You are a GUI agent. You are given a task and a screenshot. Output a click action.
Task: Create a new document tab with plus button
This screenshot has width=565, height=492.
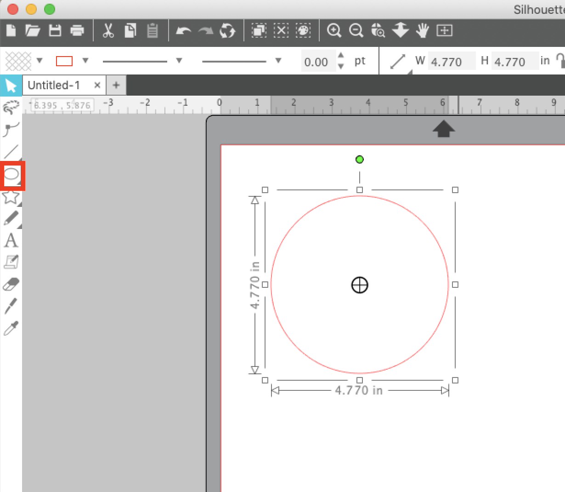pyautogui.click(x=116, y=85)
